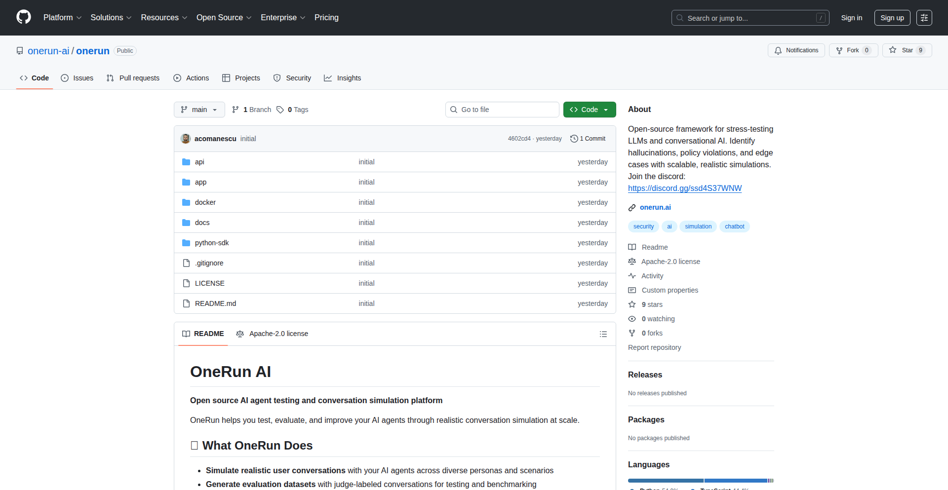Click the languages breakdown bar

(x=700, y=480)
